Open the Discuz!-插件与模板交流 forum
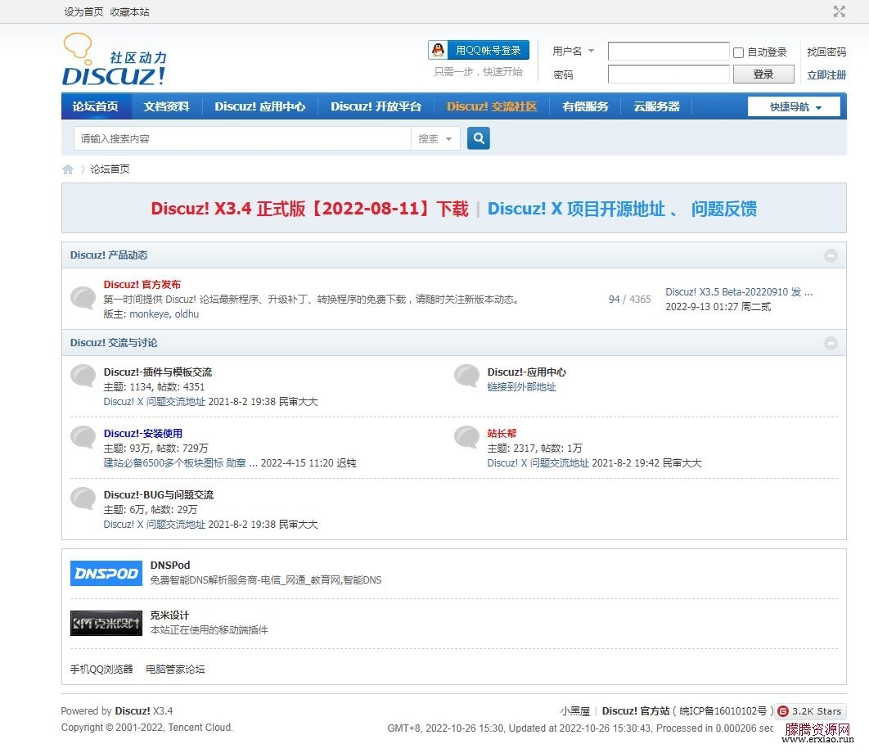 [158, 372]
